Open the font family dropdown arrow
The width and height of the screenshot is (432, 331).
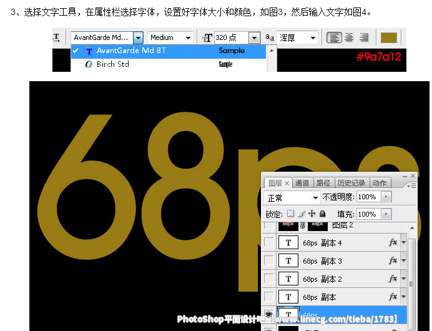[x=138, y=37]
